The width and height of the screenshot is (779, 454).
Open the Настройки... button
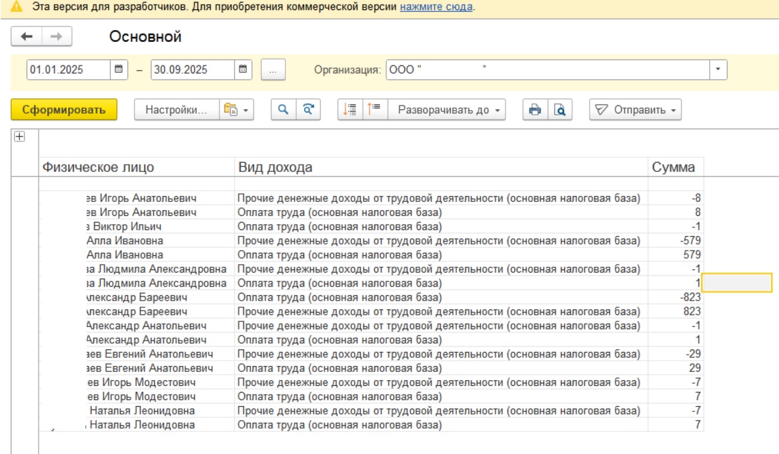[176, 110]
